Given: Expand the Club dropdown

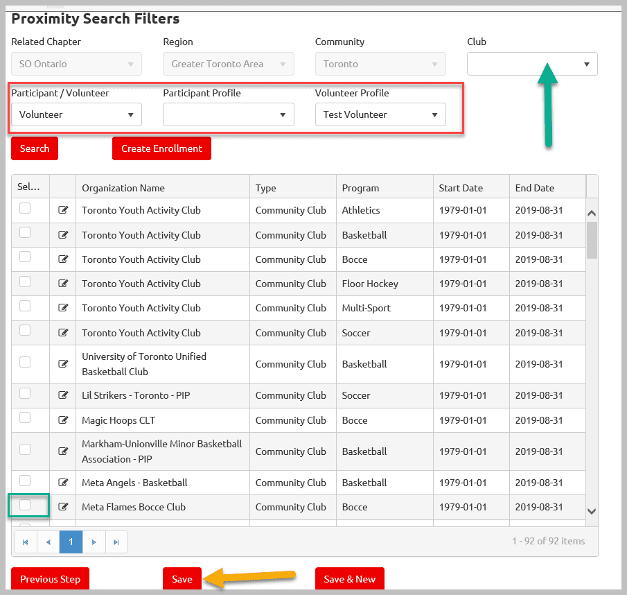Looking at the screenshot, I should pyautogui.click(x=532, y=64).
